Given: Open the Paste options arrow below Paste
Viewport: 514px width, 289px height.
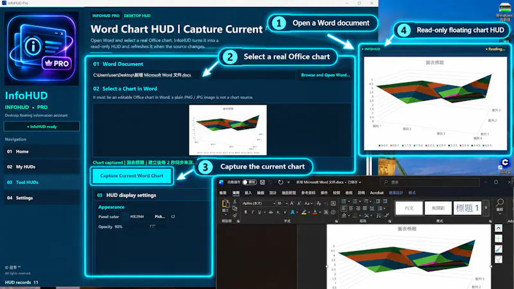Looking at the screenshot, I should click(226, 215).
